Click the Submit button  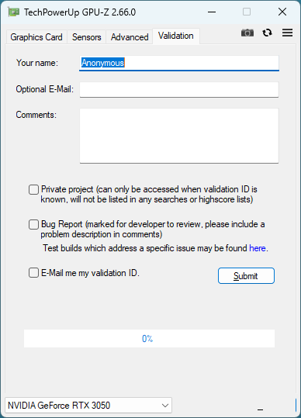click(x=246, y=276)
